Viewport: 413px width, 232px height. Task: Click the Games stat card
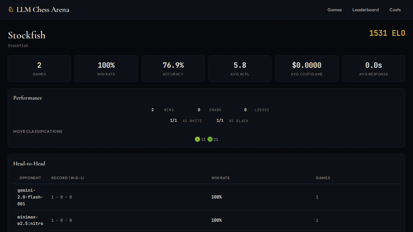point(39,69)
